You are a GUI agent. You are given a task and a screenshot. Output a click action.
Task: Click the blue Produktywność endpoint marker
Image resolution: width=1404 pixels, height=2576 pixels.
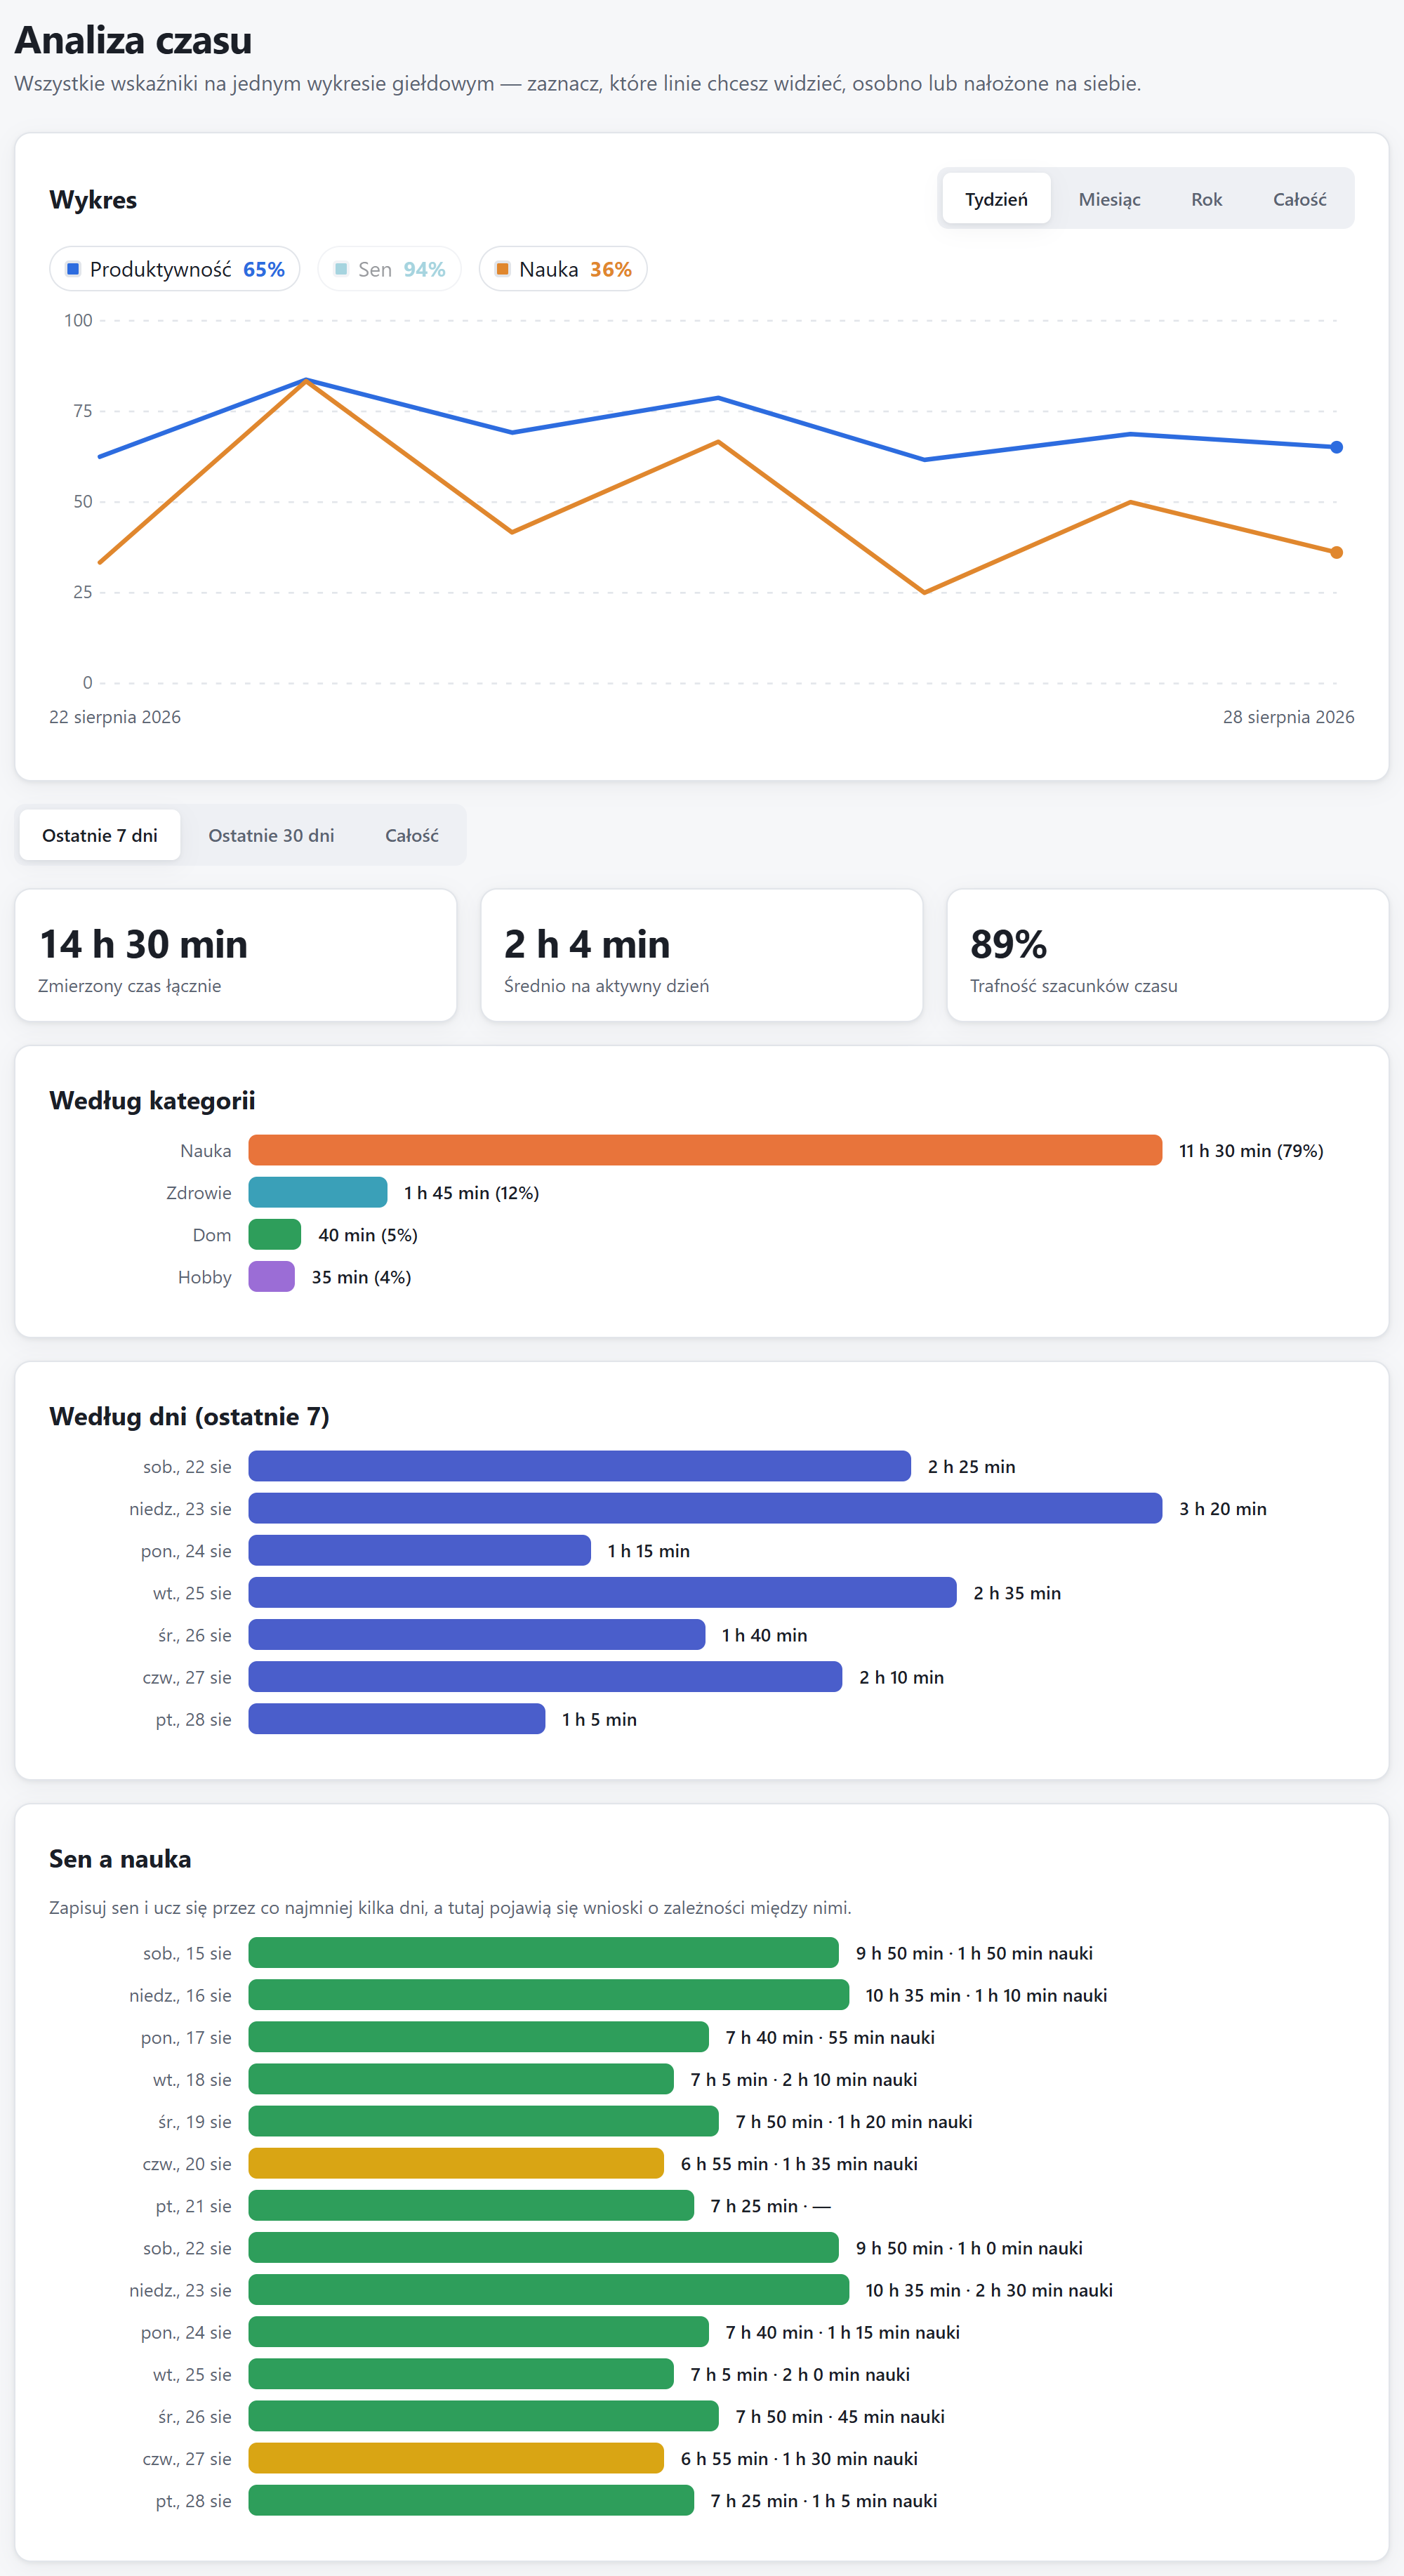point(1337,447)
